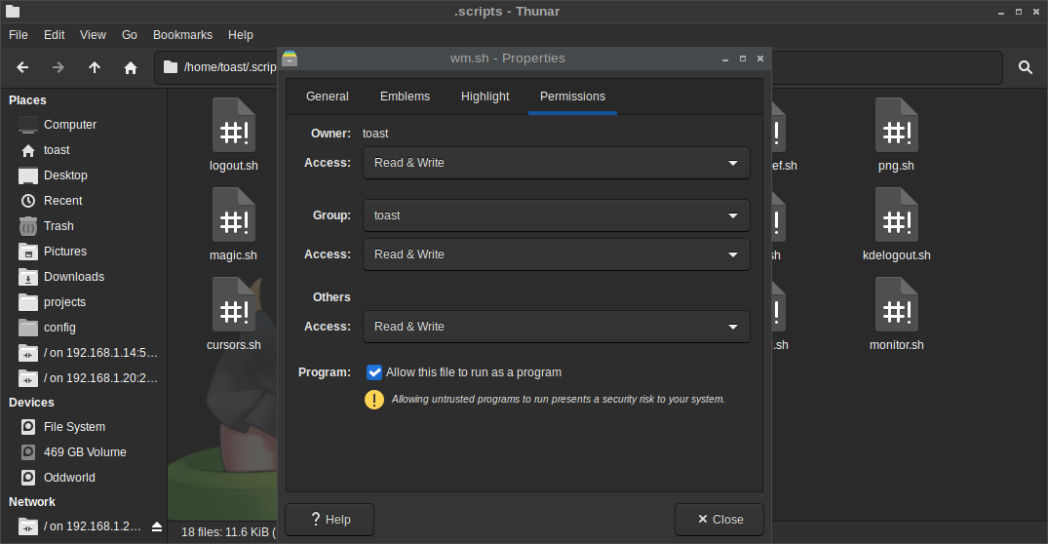Select the monitor.sh script file icon
Viewport: 1048px width, 544px height.
coord(897,304)
